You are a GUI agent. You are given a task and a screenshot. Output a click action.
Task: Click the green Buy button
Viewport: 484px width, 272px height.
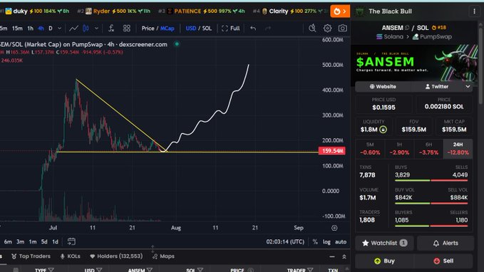[x=384, y=261]
